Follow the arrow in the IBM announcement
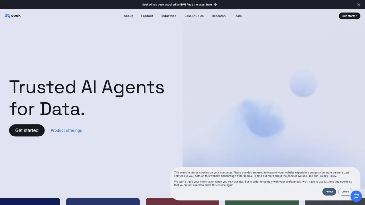 point(215,5)
